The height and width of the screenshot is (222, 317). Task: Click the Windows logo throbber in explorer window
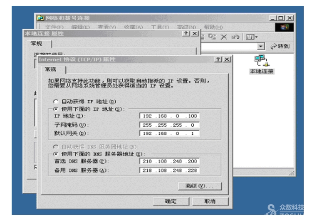click(284, 27)
